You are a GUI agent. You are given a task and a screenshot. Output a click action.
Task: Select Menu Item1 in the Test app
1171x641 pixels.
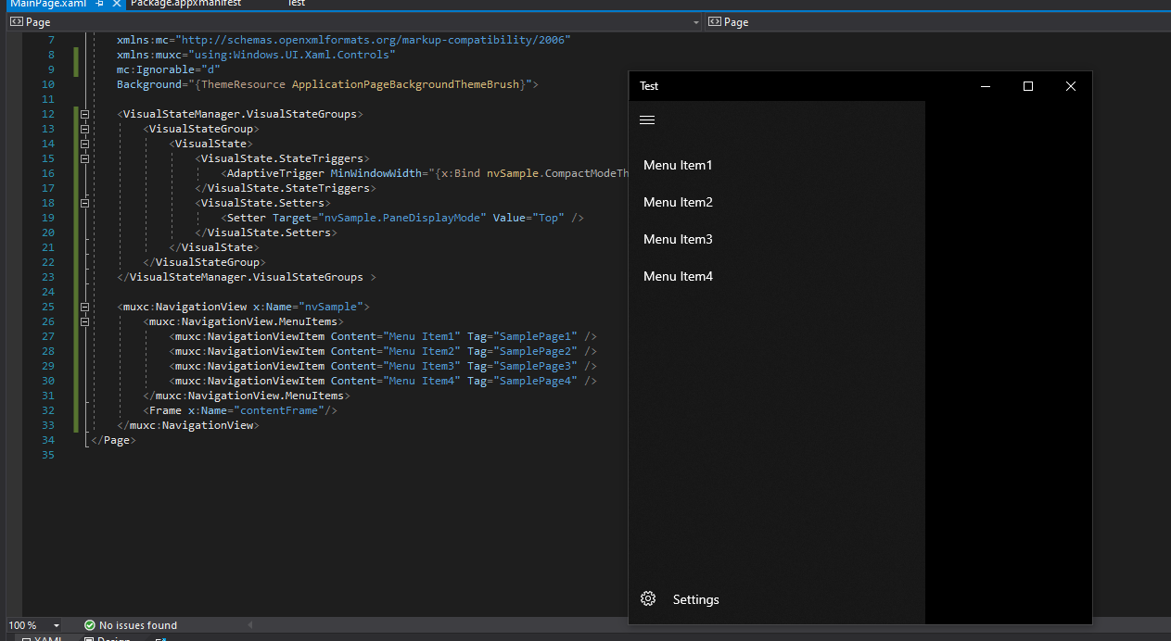pyautogui.click(x=678, y=165)
